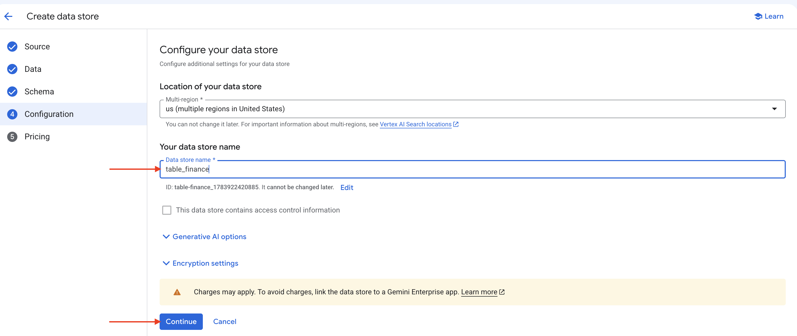Click into the Data store name field
The image size is (797, 336).
coord(472,169)
